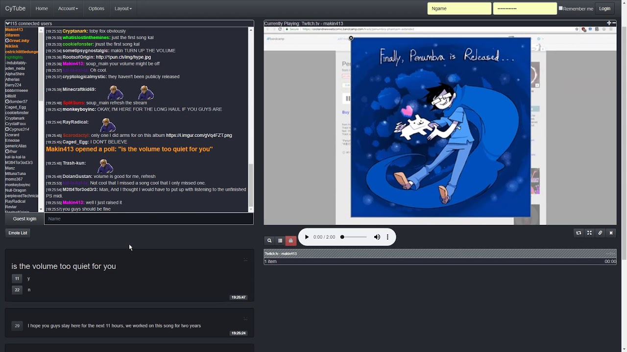The height and width of the screenshot is (352, 627).
Task: Close the second poll about eleven hours
Action: (245, 319)
